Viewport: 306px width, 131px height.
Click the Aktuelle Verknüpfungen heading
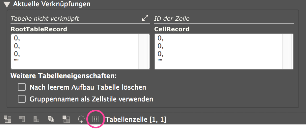pos(52,4)
